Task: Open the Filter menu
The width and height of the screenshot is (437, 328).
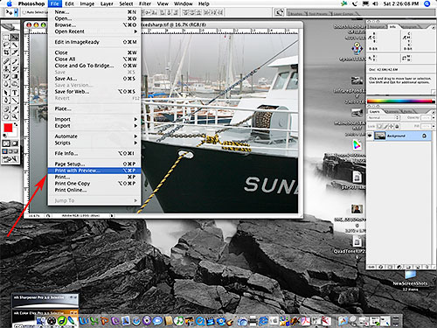Action: click(145, 3)
